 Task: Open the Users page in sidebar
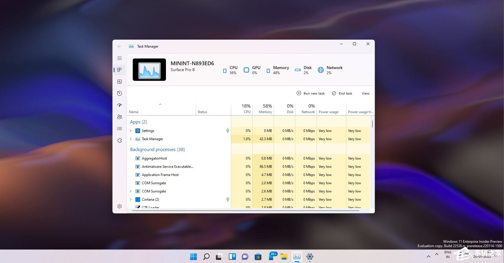tap(120, 117)
